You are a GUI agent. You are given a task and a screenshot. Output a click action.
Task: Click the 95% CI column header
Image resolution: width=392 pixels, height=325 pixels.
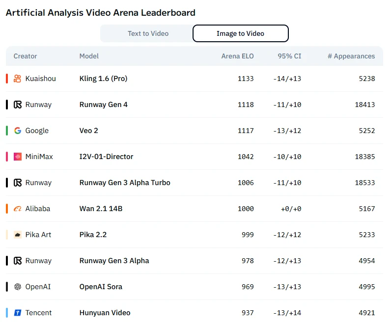(289, 56)
